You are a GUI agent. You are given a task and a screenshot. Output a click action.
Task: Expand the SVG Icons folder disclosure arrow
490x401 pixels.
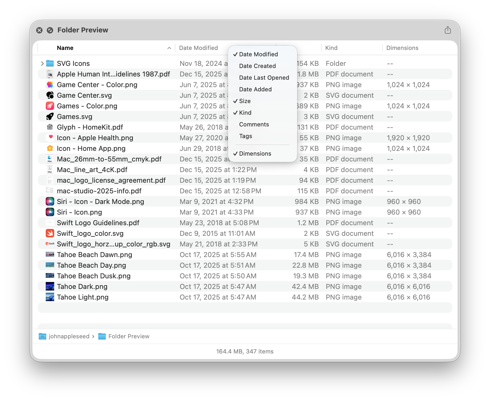42,63
